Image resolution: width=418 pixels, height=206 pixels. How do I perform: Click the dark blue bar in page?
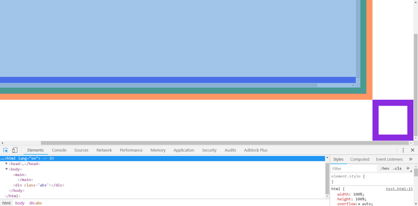click(x=178, y=80)
